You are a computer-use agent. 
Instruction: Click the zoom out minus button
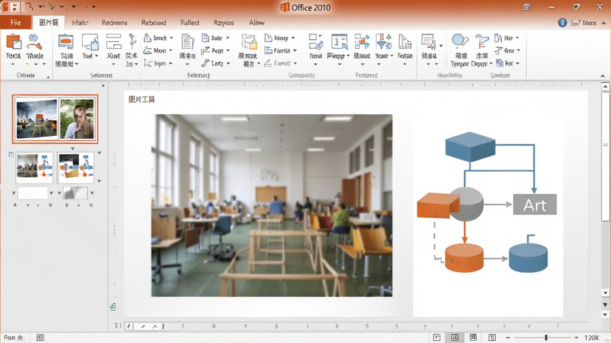click(508, 338)
